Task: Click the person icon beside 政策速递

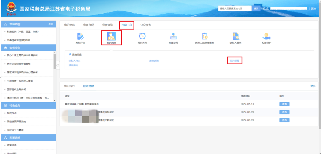Action: (6, 138)
